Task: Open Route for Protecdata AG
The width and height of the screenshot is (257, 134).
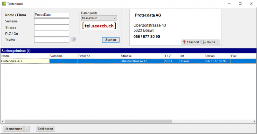Action: pos(211,42)
